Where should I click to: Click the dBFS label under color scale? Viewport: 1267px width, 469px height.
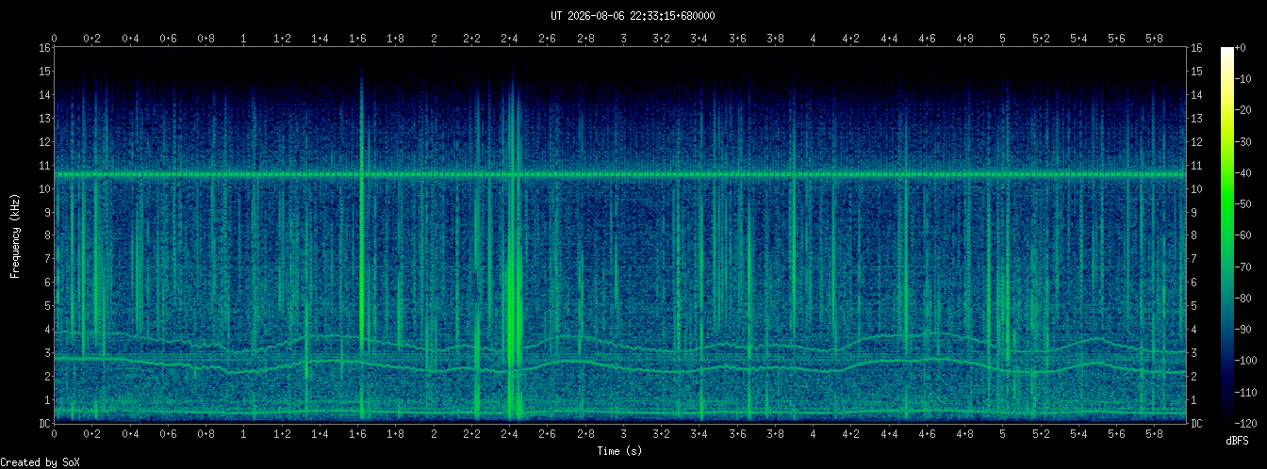[x=1238, y=441]
